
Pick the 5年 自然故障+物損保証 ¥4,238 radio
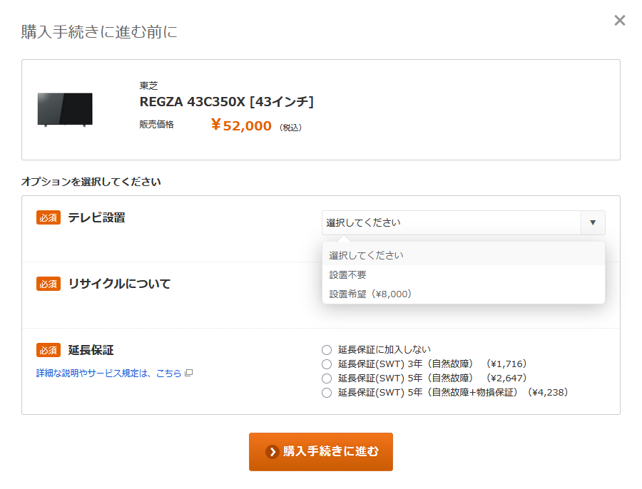327,393
